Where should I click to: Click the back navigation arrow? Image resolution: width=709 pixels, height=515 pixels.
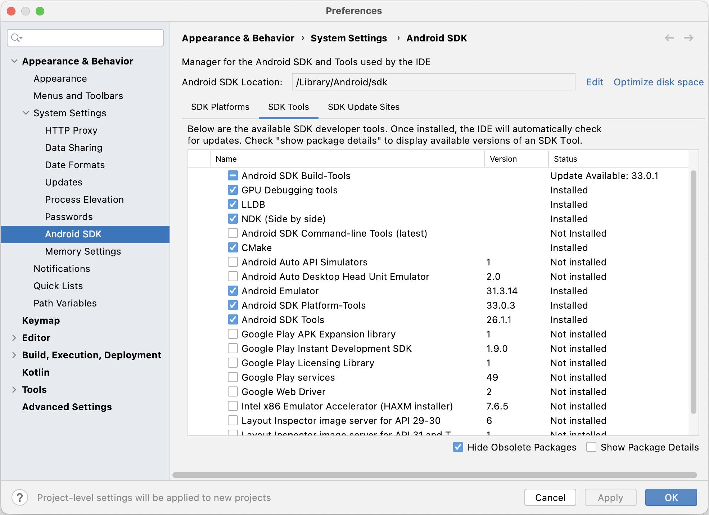669,38
